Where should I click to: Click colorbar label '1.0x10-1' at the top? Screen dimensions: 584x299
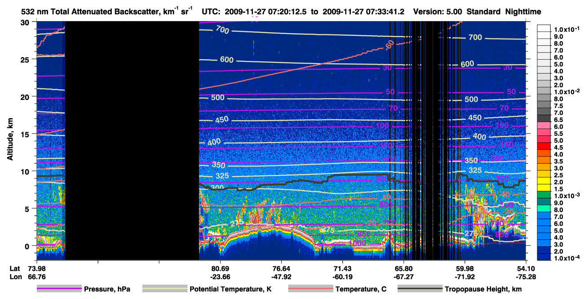568,29
